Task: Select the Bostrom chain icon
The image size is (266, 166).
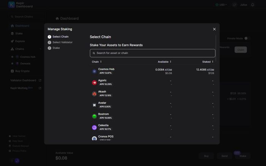Action: tap(94, 116)
